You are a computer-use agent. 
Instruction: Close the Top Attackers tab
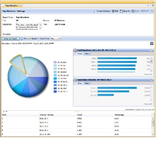[21, 5]
